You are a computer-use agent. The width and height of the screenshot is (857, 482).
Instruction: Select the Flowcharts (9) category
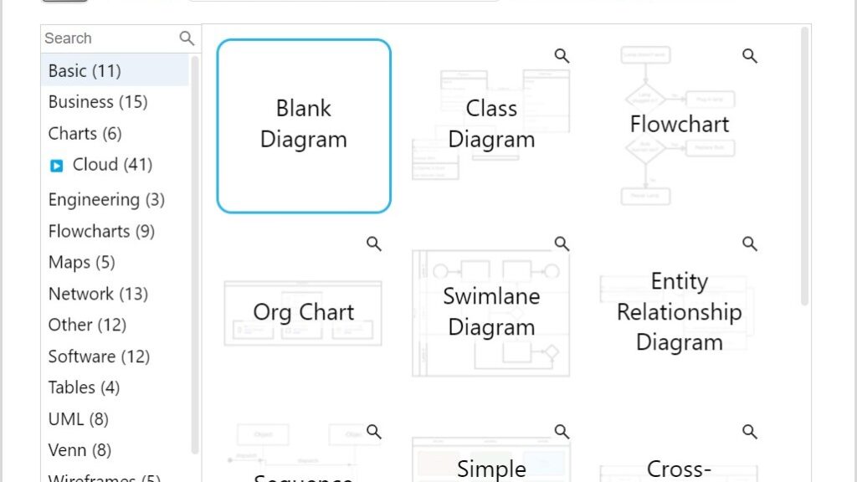[101, 231]
